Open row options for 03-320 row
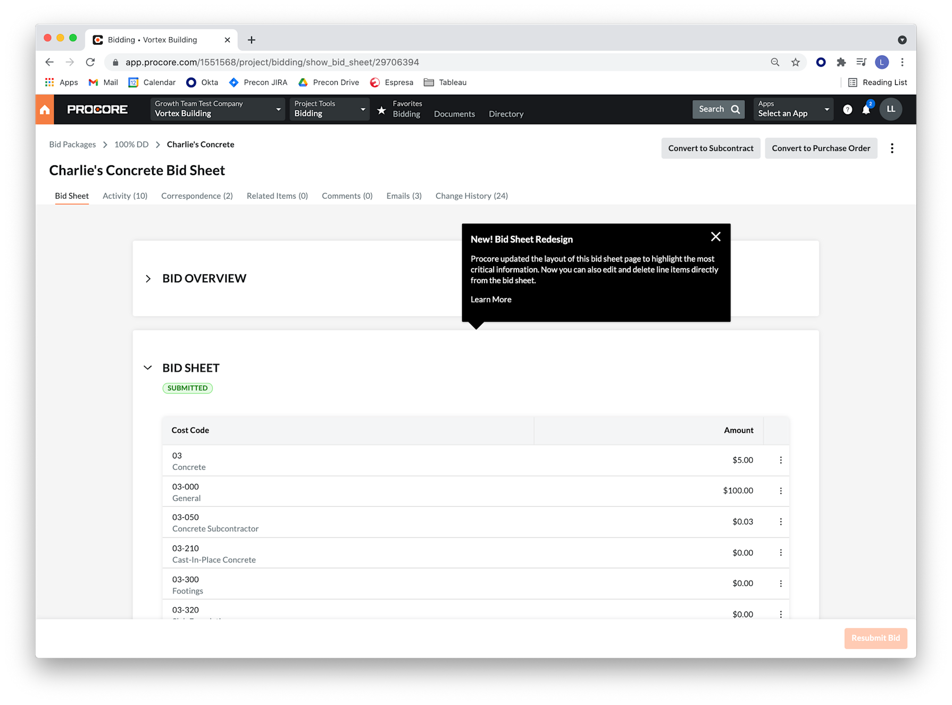Viewport: 952px width, 705px height. click(x=781, y=614)
